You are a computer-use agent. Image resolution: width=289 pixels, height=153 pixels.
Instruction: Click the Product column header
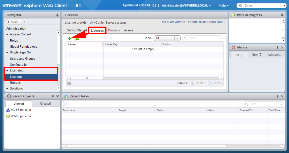point(193,44)
